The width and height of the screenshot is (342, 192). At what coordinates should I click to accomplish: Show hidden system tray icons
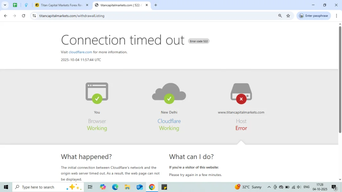[x=269, y=187]
